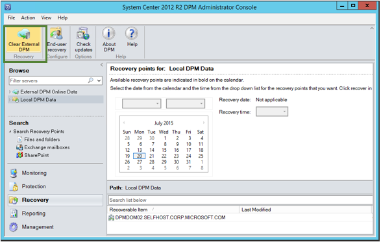Screen dimensions: 381x244
Task: Click the Files and folders document icon
Action: tap(19, 140)
